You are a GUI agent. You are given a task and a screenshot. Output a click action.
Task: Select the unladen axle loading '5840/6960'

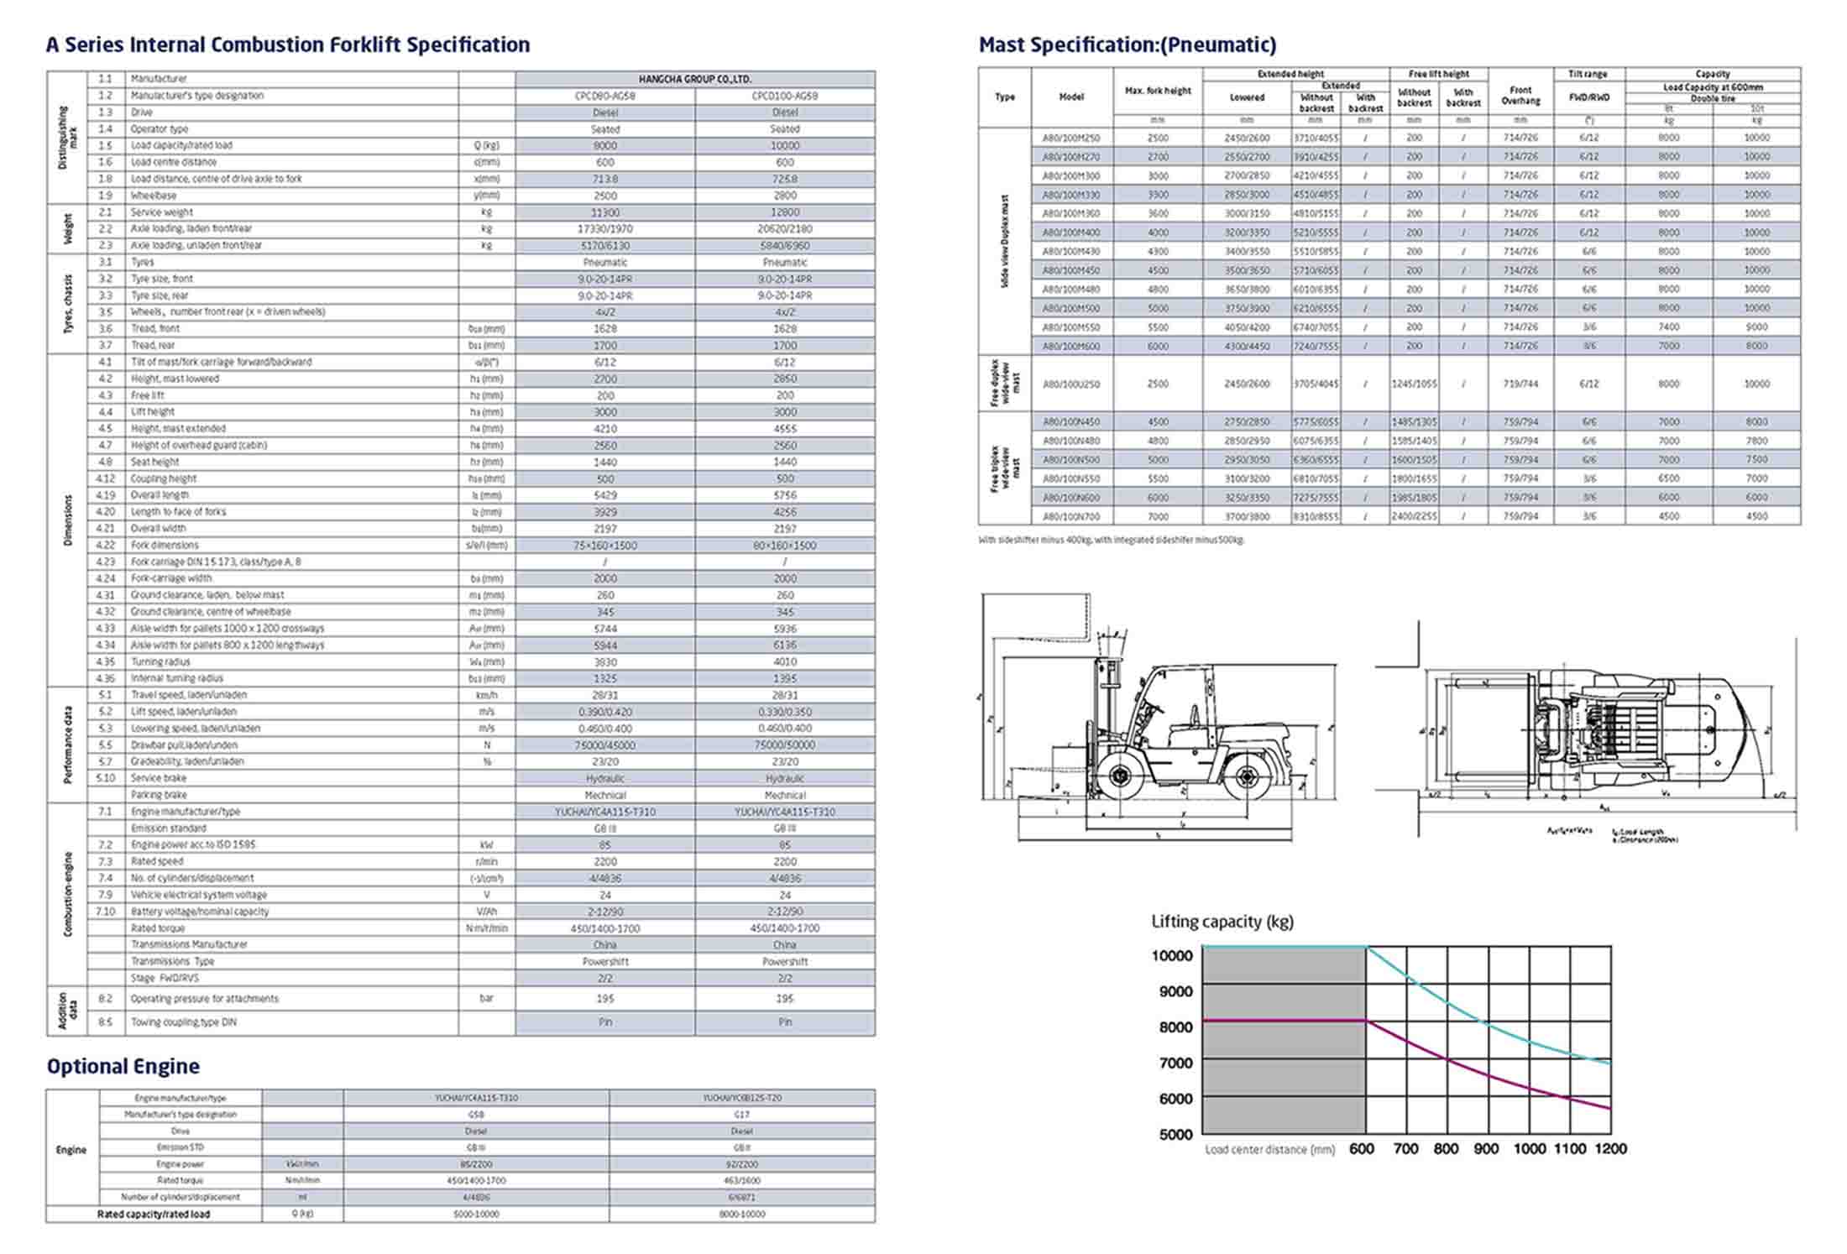(785, 246)
